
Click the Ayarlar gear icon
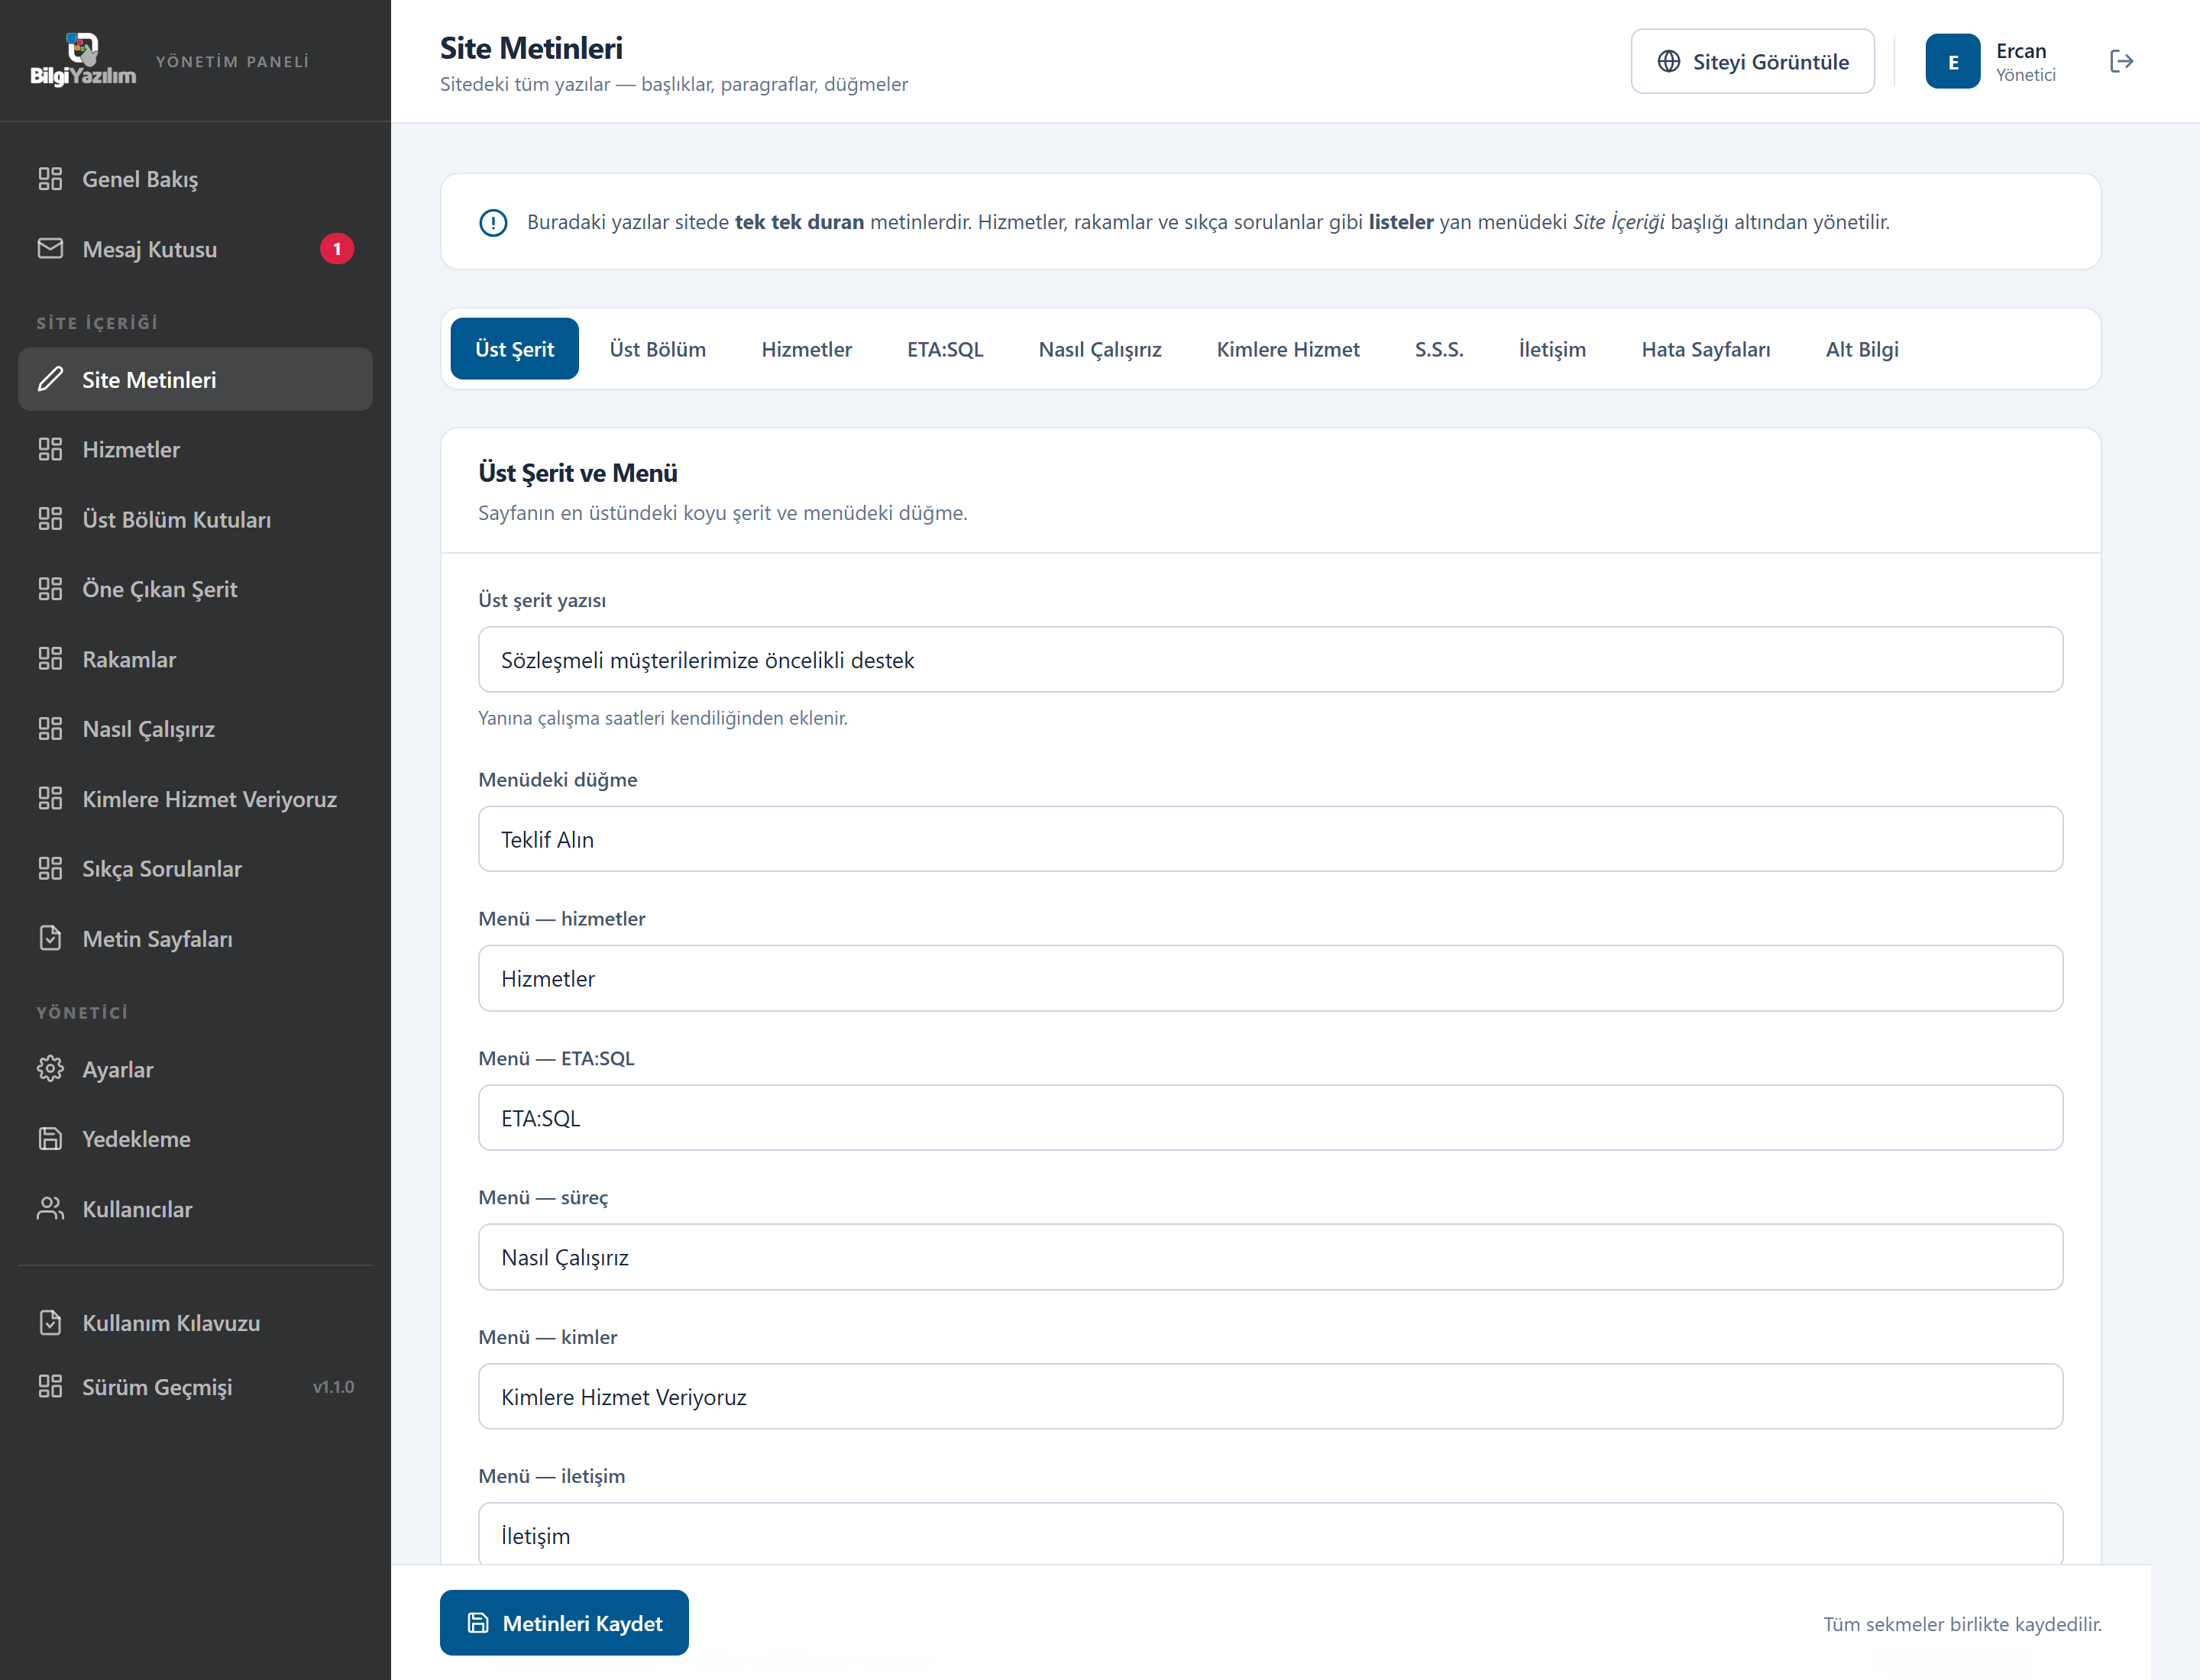pyautogui.click(x=50, y=1069)
